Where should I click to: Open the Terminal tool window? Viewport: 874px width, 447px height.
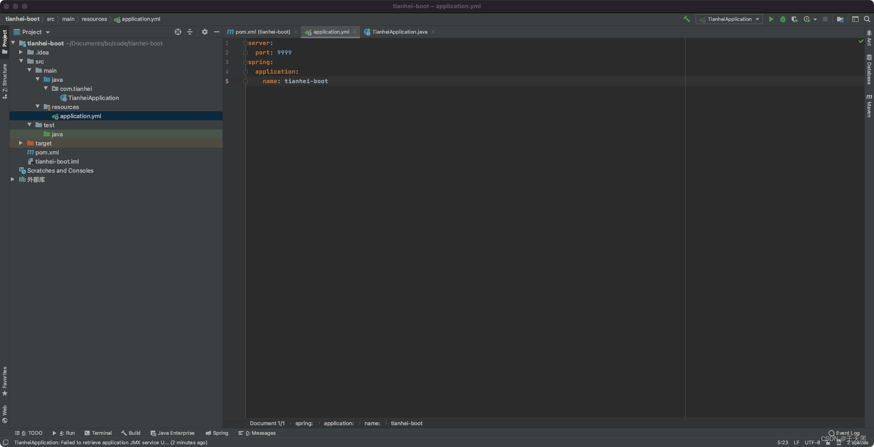[x=98, y=433]
